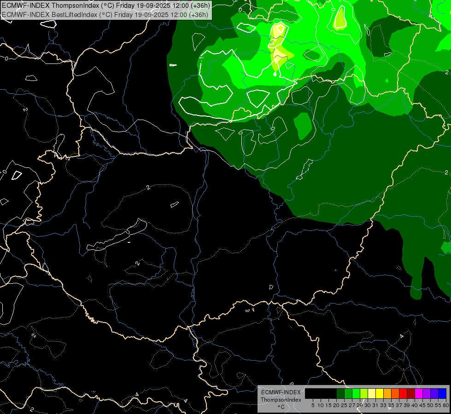Click legend scale value 45
Image resolution: width=451 pixels, height=414 pixels.
[x=422, y=405]
